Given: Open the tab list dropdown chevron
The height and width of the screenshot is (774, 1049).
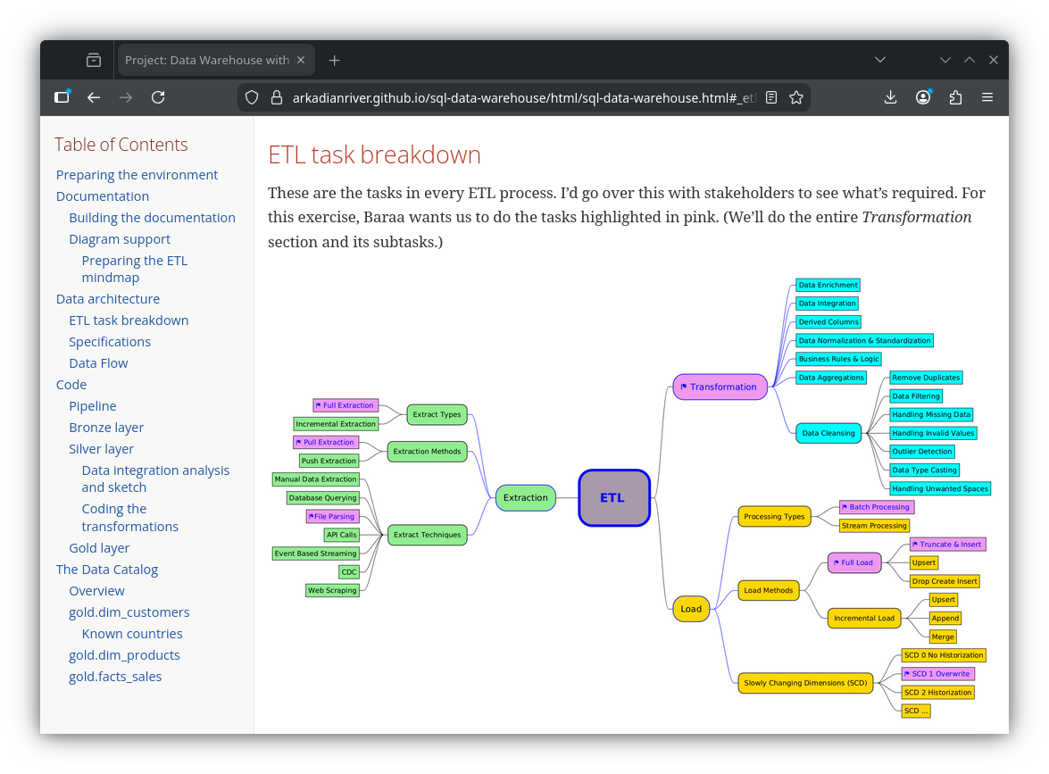Looking at the screenshot, I should [880, 60].
